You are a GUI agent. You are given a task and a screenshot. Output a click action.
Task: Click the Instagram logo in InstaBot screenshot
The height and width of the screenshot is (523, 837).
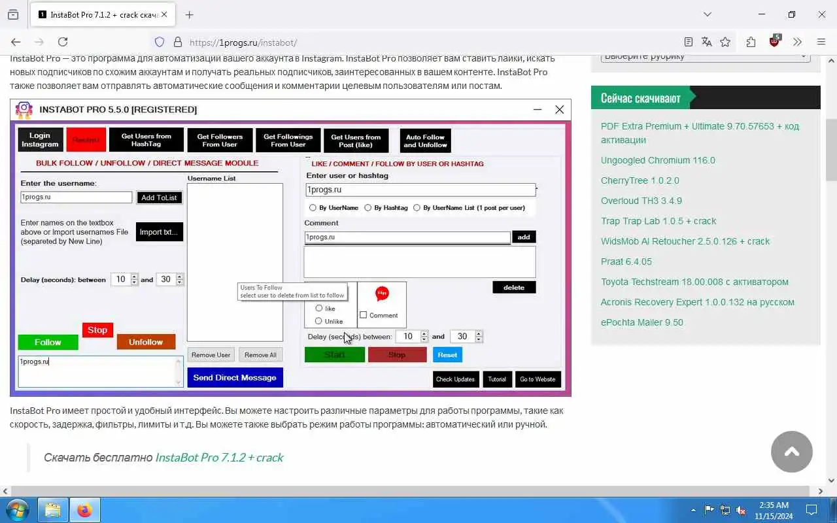point(24,109)
